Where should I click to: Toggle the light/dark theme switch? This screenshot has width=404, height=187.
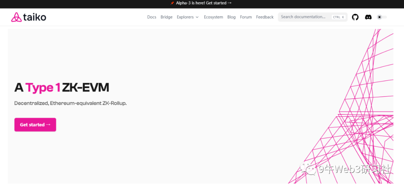click(382, 17)
